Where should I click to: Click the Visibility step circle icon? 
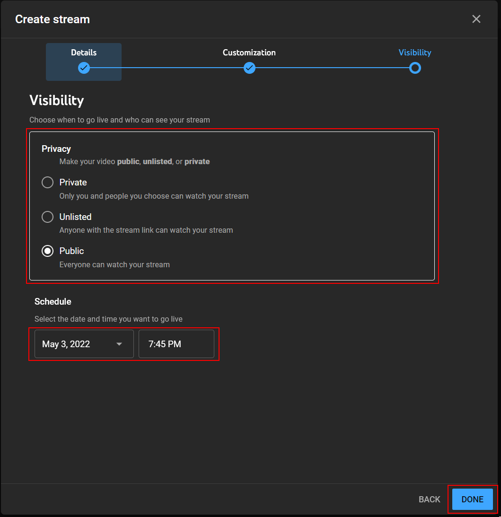tap(415, 68)
